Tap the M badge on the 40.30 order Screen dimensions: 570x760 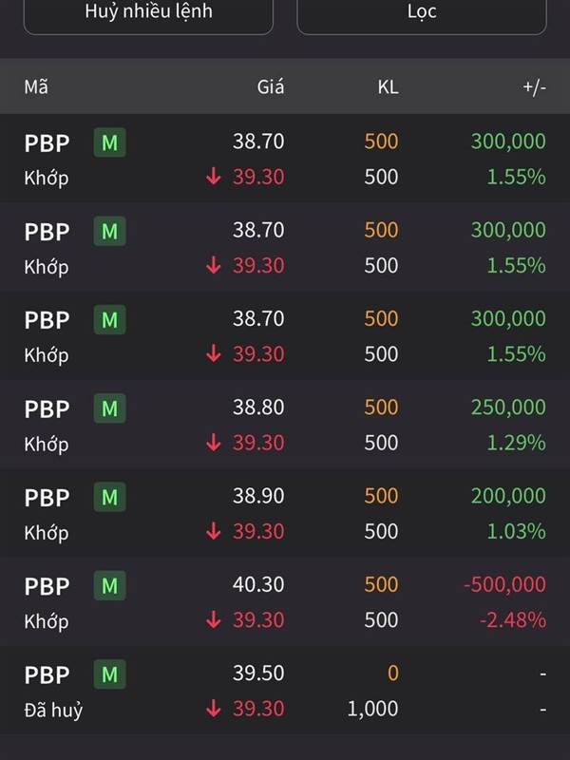(110, 585)
